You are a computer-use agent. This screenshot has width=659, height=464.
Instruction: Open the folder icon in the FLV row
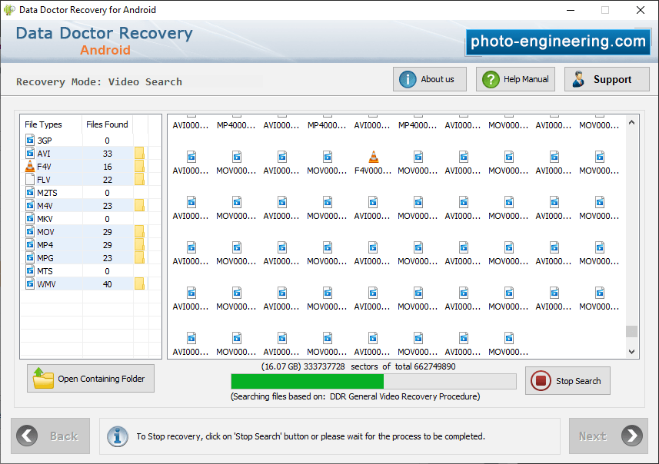coord(139,179)
